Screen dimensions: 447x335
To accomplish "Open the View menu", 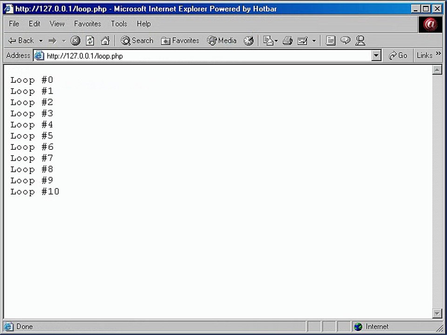I will (57, 24).
